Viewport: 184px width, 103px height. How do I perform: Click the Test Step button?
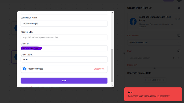[x=155, y=80]
